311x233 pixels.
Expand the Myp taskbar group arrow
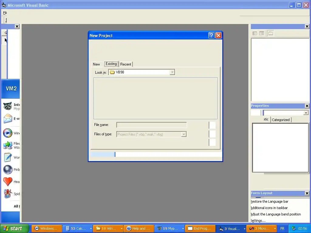point(183,228)
